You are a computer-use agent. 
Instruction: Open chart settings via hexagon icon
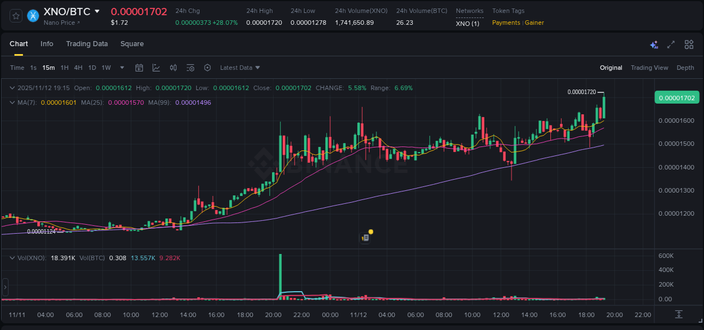tap(207, 67)
